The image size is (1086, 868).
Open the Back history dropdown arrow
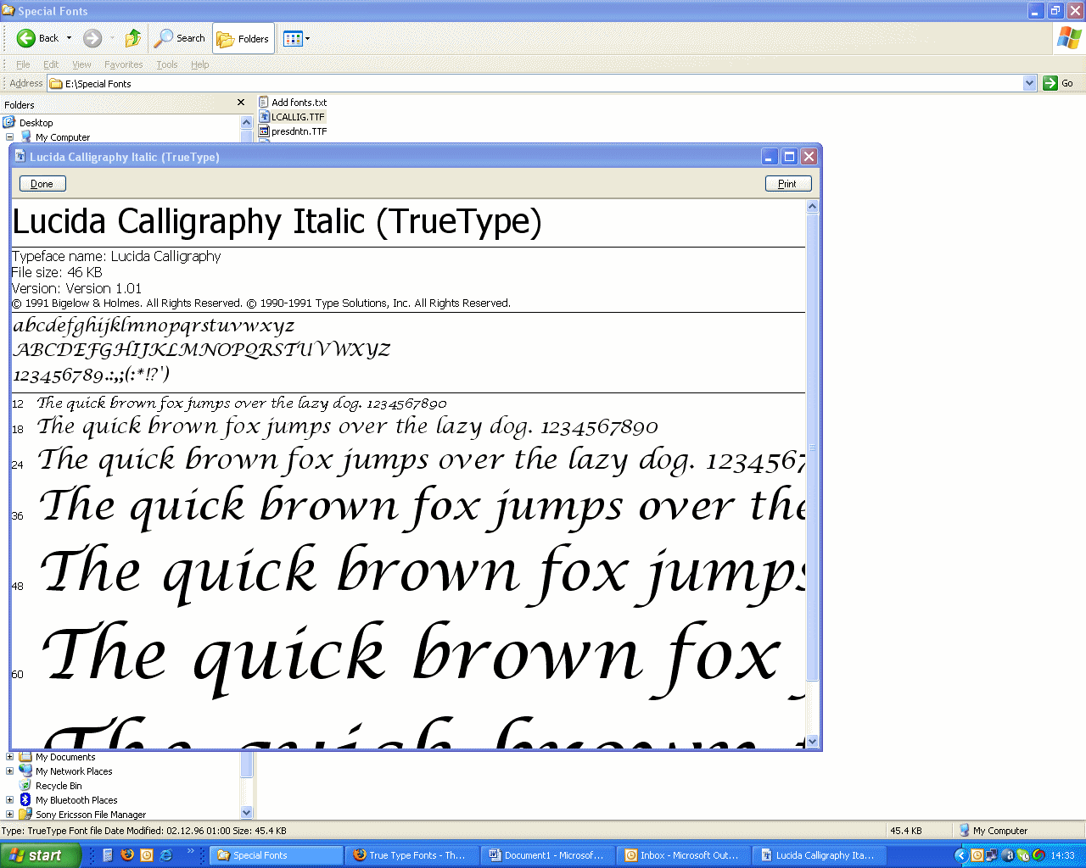pos(70,38)
